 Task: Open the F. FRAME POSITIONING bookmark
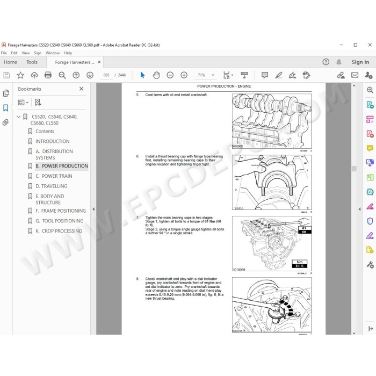[61, 211]
